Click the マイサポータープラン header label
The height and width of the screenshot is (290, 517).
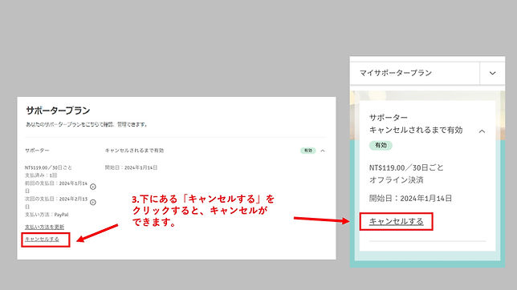click(x=396, y=73)
